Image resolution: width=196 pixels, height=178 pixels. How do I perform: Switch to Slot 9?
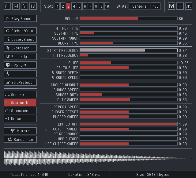pyautogui.click(x=101, y=6)
